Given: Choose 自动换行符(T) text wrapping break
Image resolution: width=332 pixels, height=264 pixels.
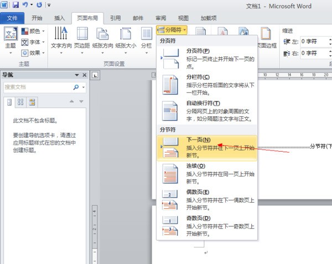Looking at the screenshot, I should tap(207, 111).
